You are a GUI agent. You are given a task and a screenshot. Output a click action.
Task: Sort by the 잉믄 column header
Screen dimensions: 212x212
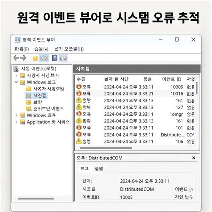pos(148,79)
